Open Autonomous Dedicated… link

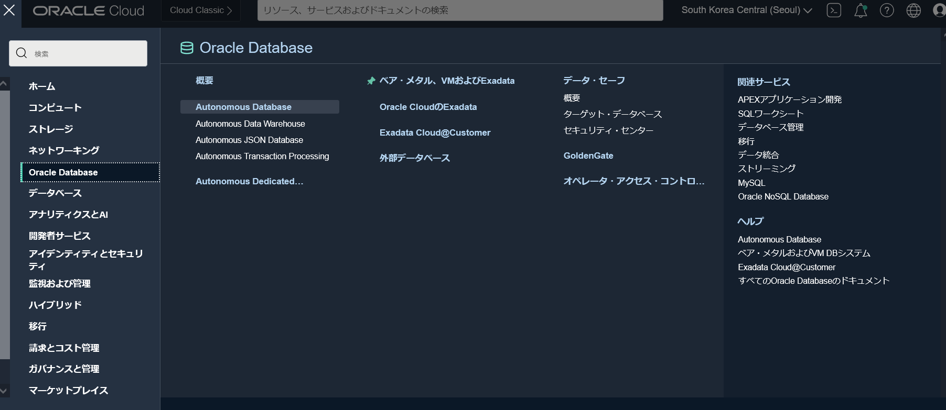point(250,182)
